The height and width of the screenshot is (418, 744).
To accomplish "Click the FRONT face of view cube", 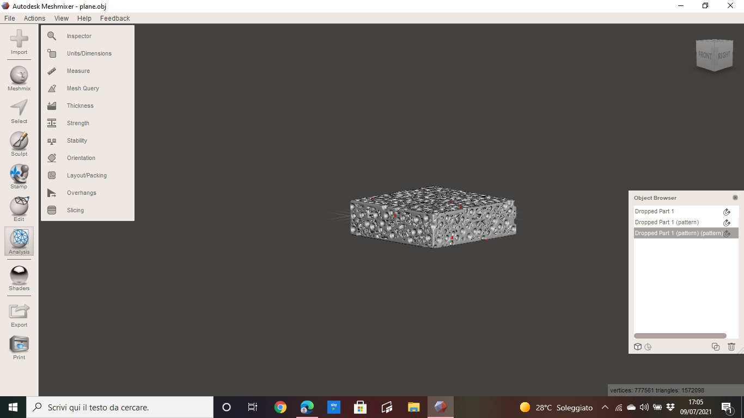I will coord(706,55).
